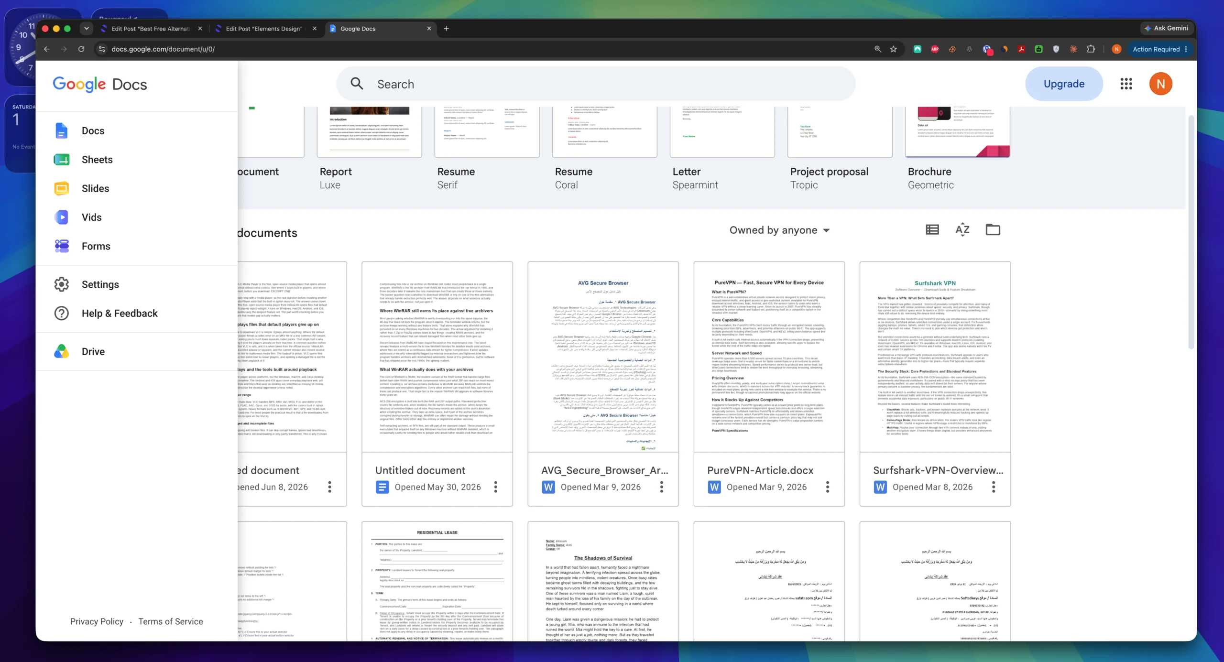Go to Drive from the sidebar
The height and width of the screenshot is (662, 1224).
pos(136,352)
